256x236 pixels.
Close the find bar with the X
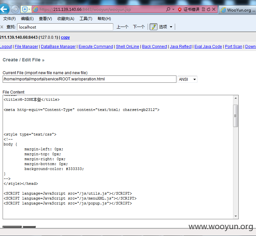[x=2, y=27]
